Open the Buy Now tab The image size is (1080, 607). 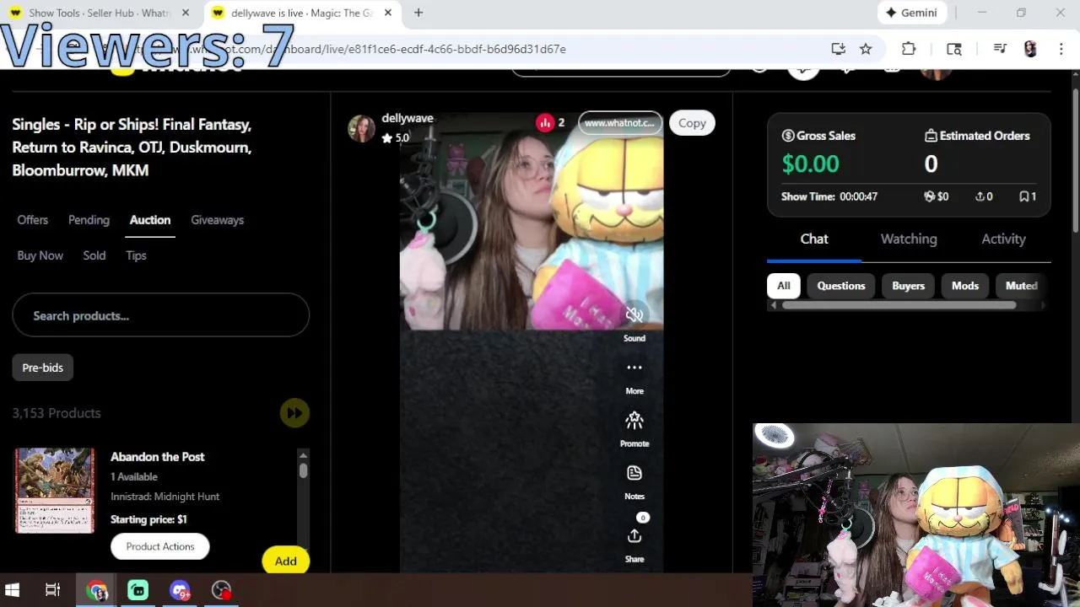pos(40,255)
